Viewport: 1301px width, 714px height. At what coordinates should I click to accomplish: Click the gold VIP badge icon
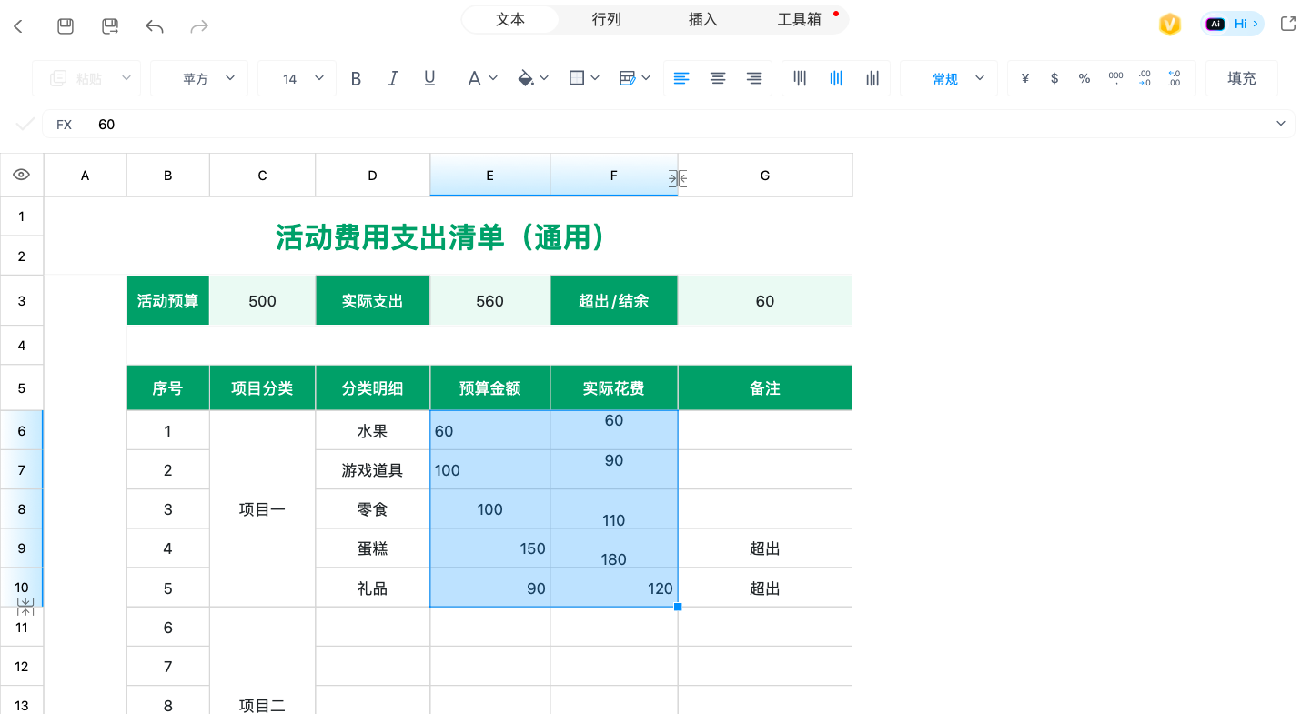pyautogui.click(x=1170, y=25)
